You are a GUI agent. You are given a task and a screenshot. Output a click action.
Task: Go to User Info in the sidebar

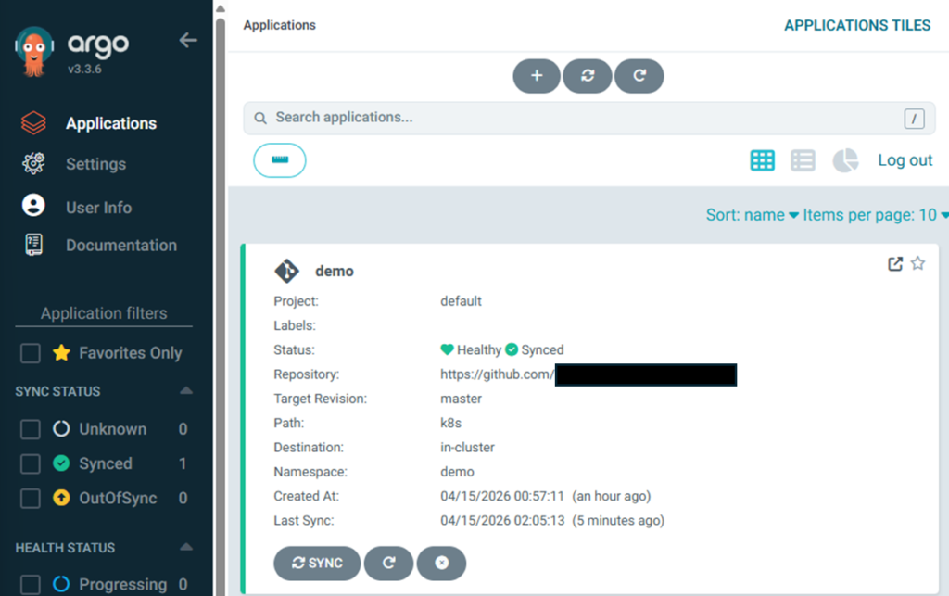98,208
